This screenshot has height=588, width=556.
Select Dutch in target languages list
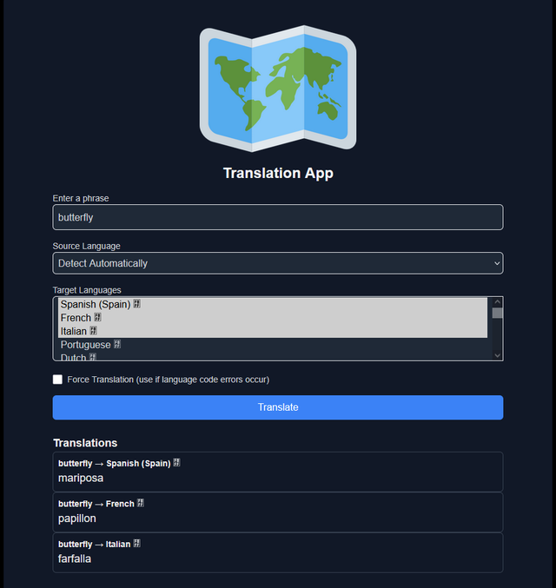[x=273, y=356]
